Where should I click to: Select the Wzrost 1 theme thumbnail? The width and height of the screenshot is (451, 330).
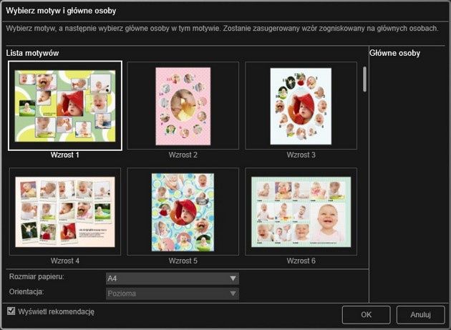(x=65, y=106)
